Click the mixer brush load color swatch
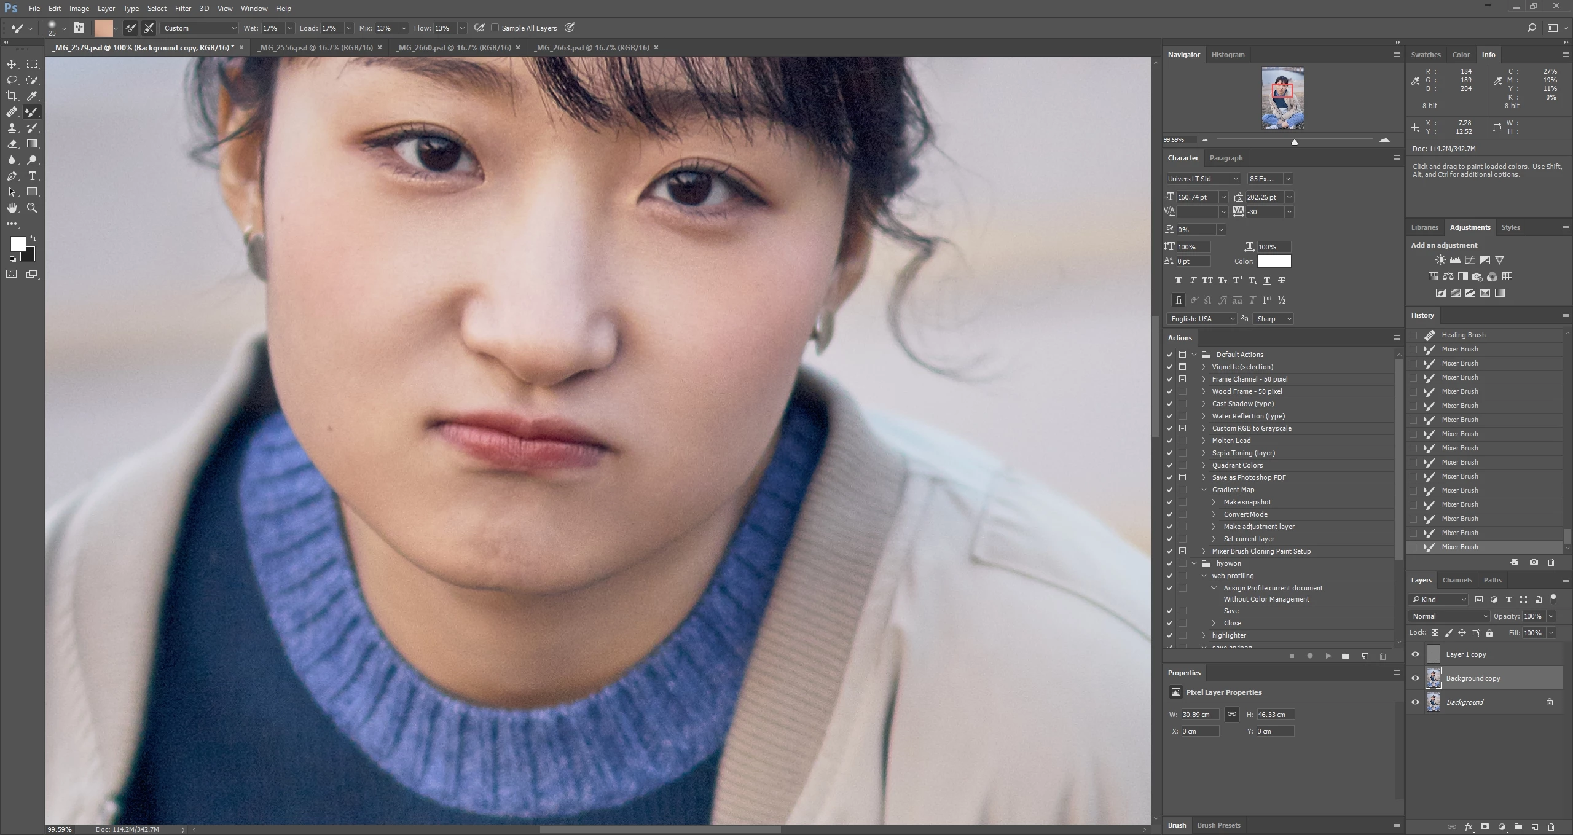Image resolution: width=1573 pixels, height=835 pixels. (103, 28)
